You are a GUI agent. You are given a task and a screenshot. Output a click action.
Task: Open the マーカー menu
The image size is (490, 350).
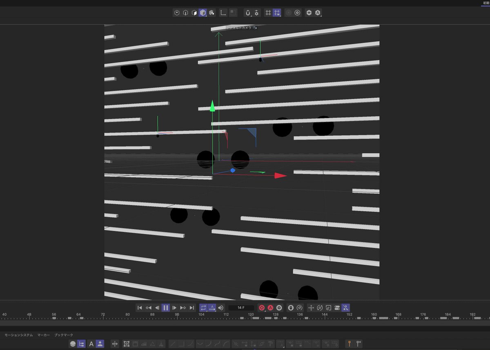click(x=44, y=335)
